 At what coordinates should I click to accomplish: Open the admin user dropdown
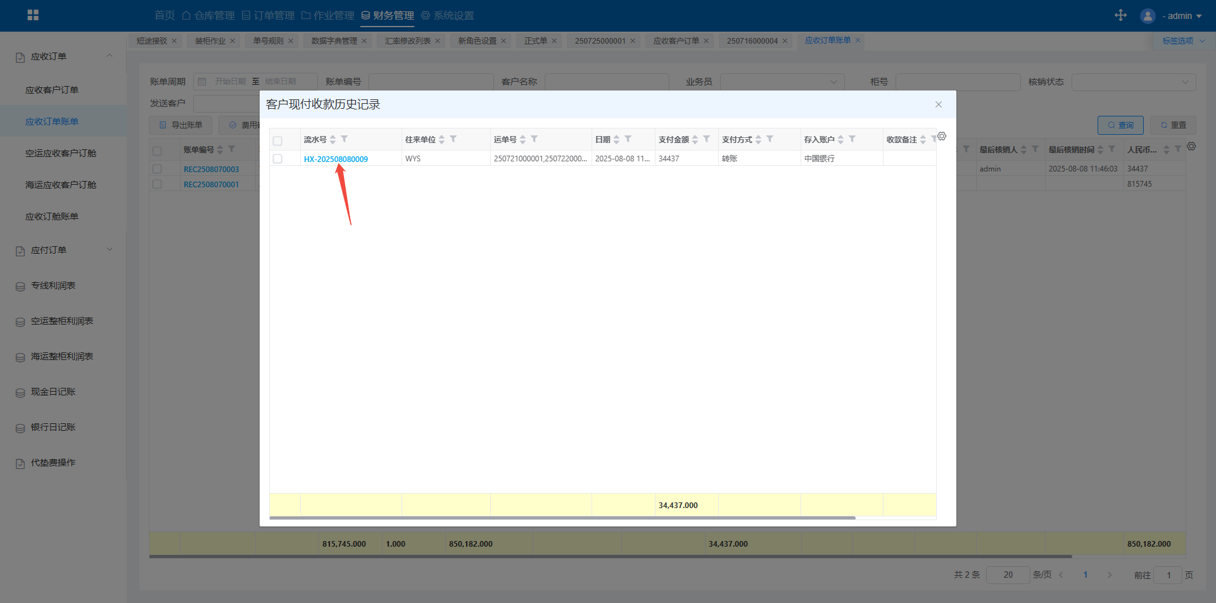coord(1171,16)
